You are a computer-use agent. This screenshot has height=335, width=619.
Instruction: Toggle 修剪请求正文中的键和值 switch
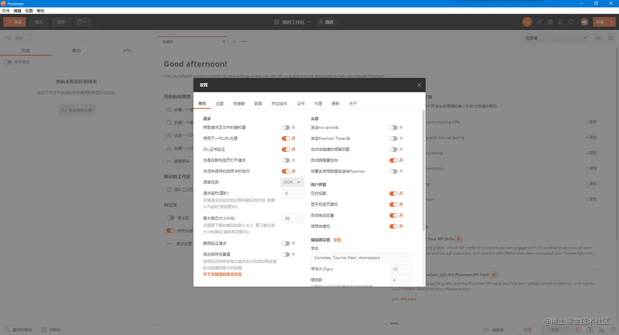(x=286, y=128)
